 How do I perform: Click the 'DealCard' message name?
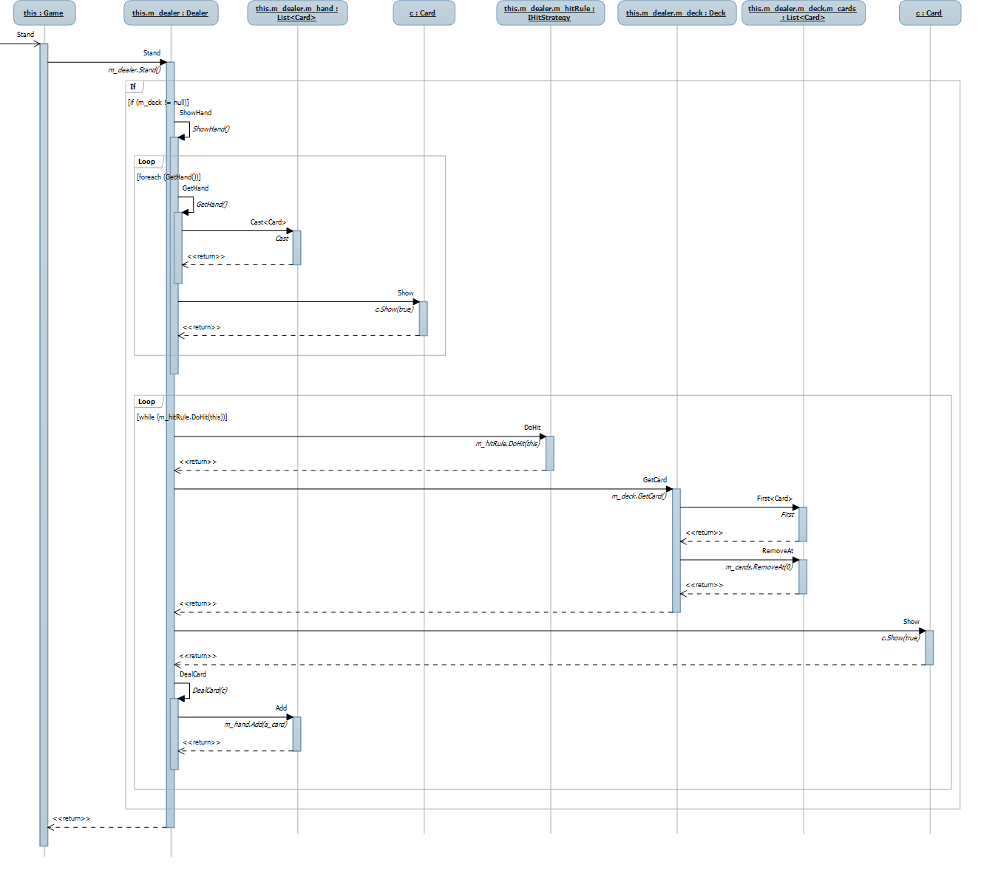tap(193, 674)
